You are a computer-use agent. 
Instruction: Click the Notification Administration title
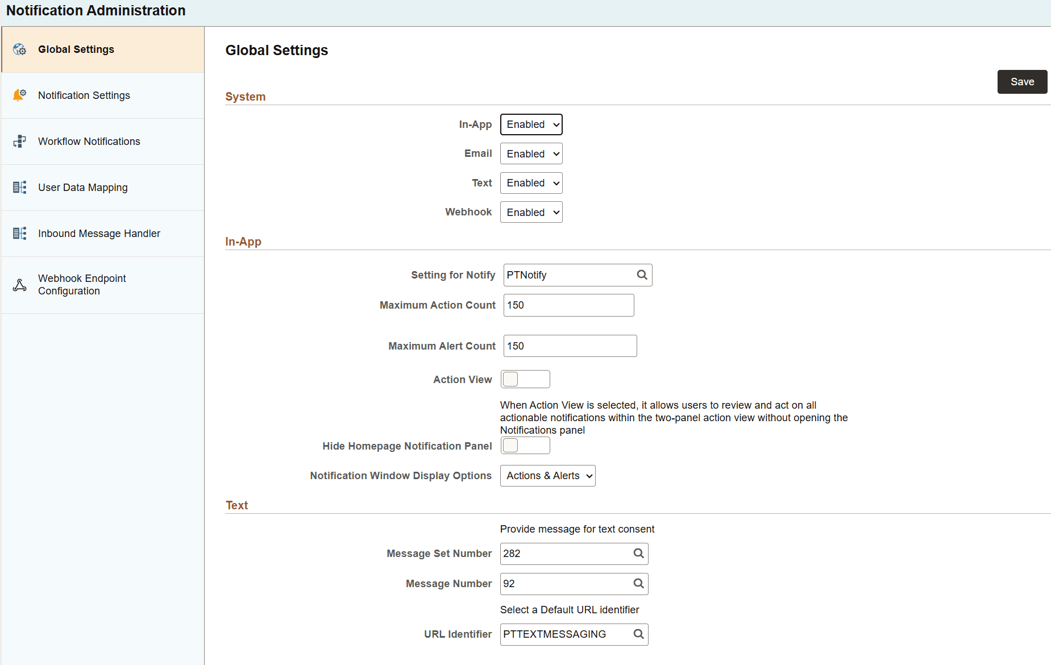point(96,11)
